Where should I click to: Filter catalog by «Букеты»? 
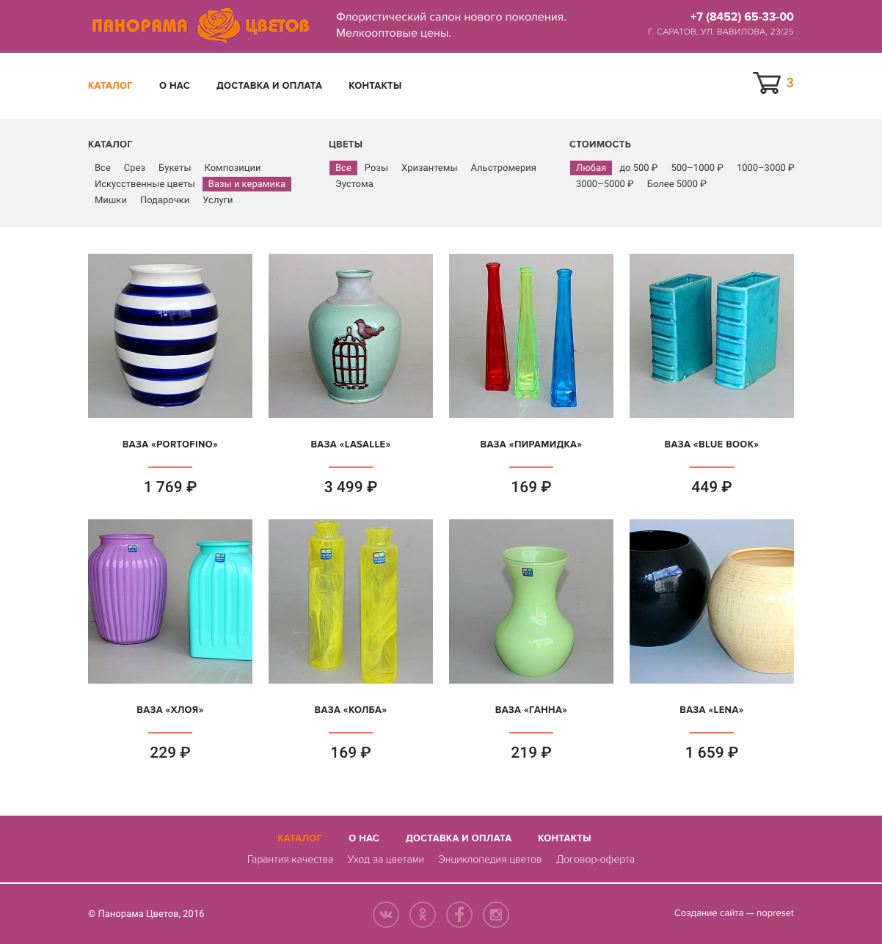tap(175, 168)
